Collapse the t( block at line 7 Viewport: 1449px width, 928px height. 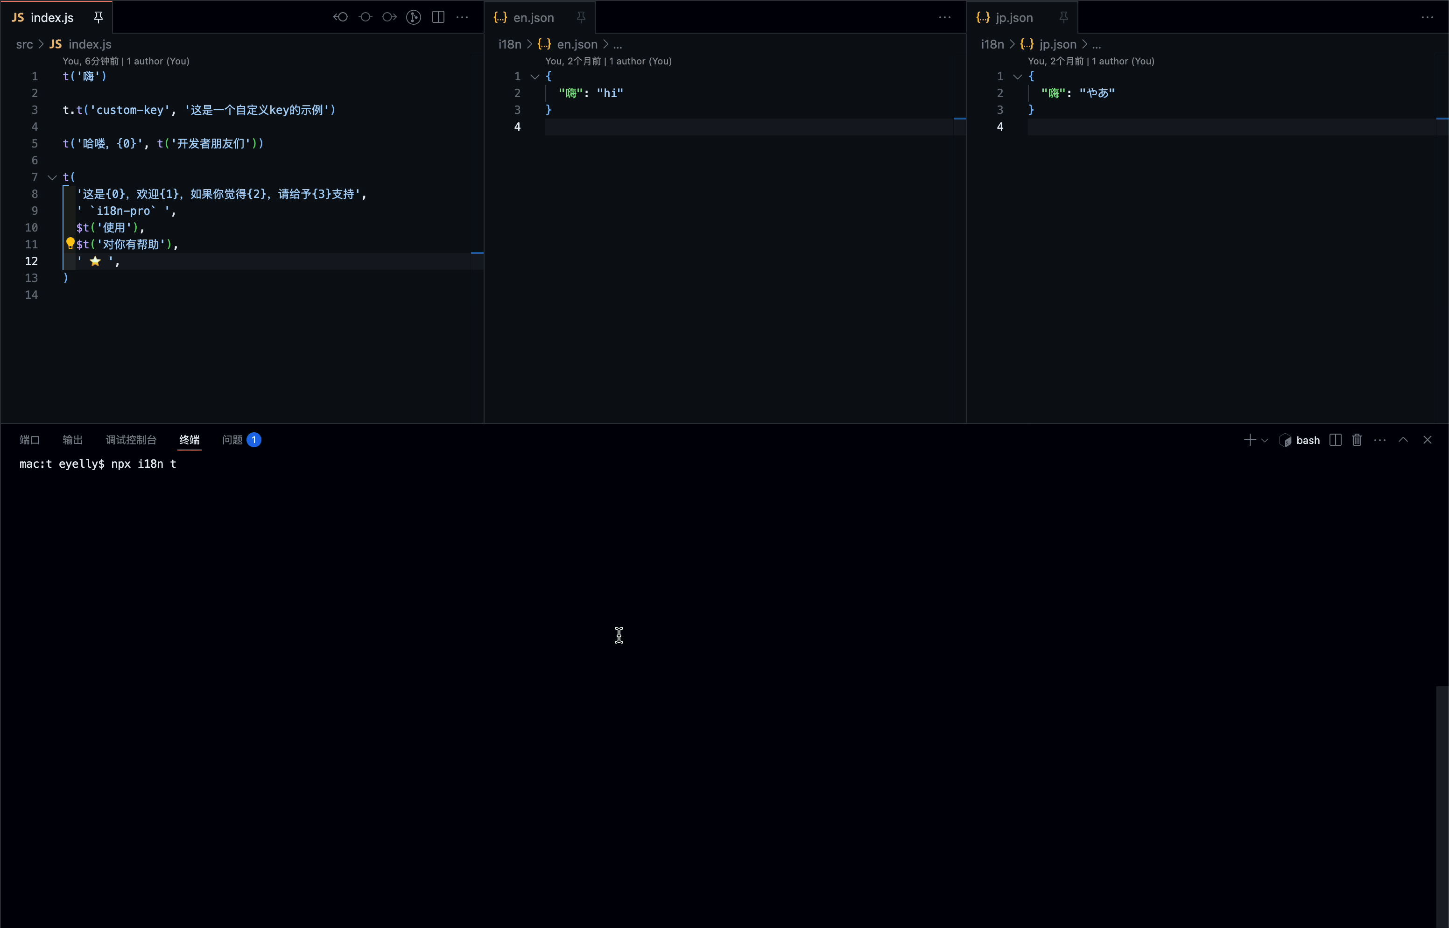(x=52, y=177)
